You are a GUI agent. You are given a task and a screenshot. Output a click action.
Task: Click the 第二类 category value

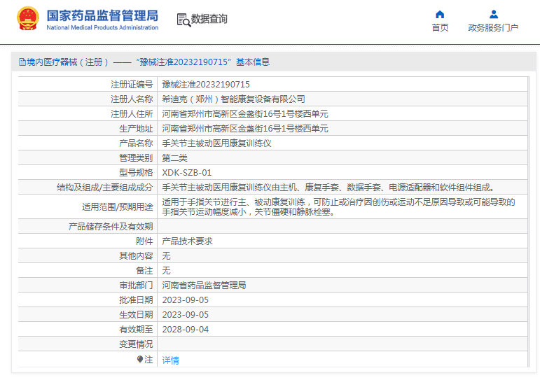point(174,158)
